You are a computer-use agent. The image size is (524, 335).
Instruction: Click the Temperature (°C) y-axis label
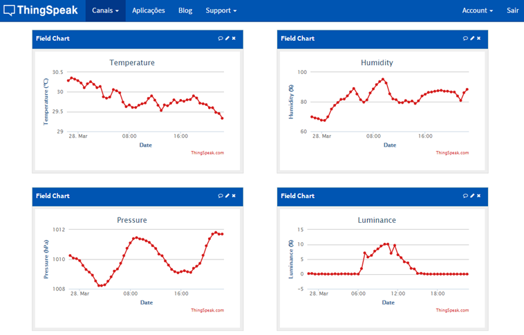coord(46,102)
